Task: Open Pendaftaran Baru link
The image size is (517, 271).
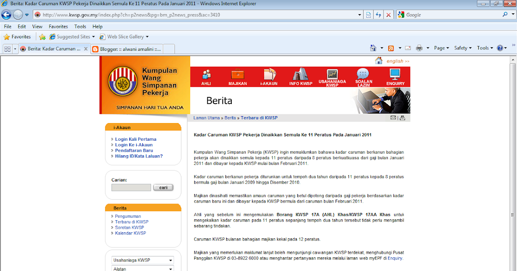Action: [134, 151]
